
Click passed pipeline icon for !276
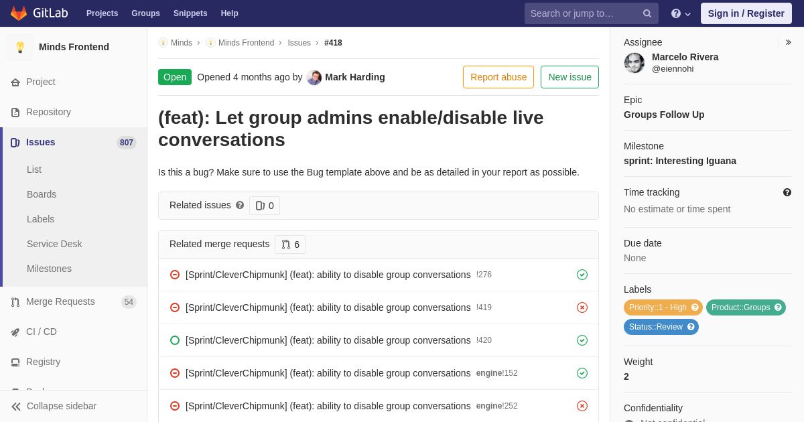[x=582, y=275]
